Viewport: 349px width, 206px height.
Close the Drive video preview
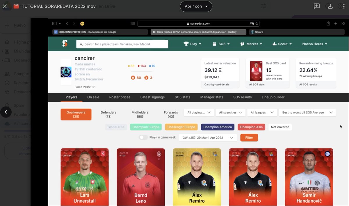tap(5, 6)
